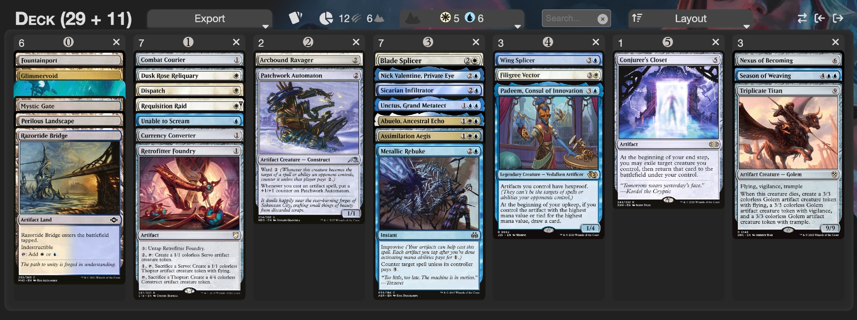Click the swap arrows icon
The image size is (857, 320).
tap(802, 18)
